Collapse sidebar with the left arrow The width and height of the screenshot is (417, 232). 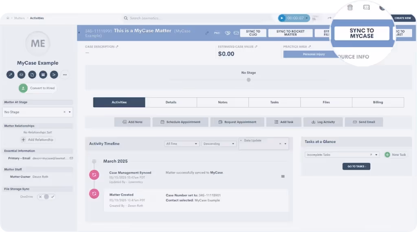point(79,33)
